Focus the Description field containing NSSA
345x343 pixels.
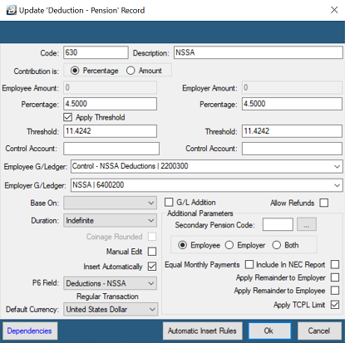point(259,52)
